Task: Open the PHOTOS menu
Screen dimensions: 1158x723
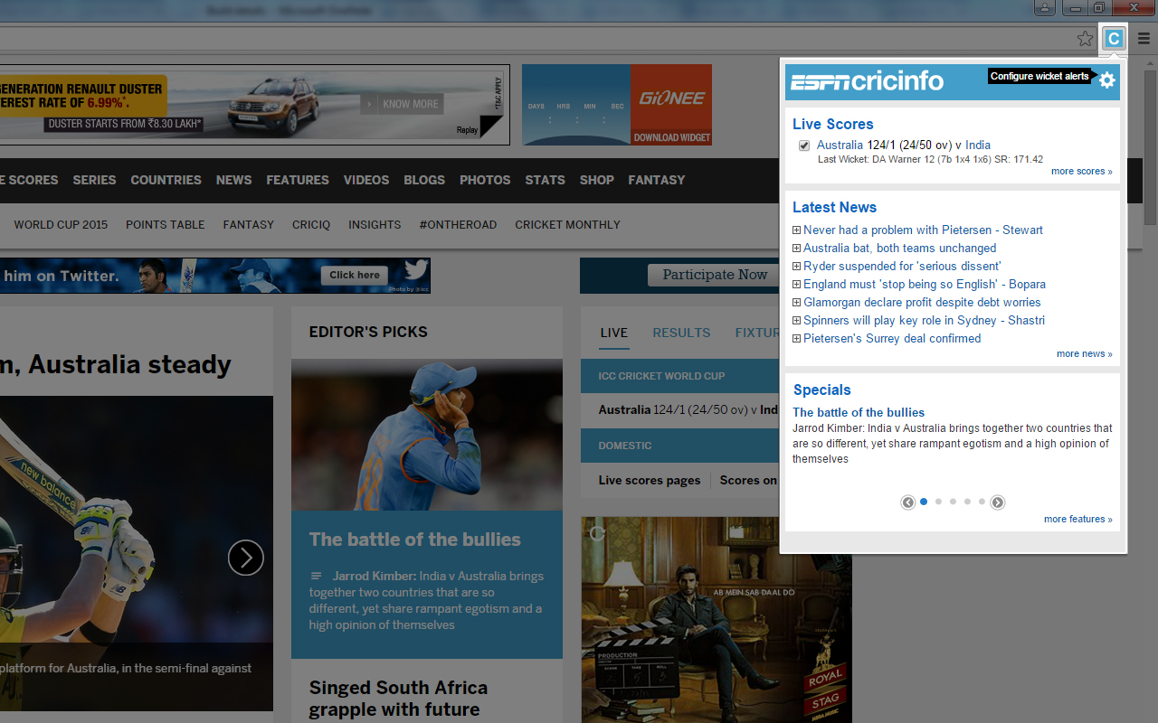Action: click(x=485, y=180)
